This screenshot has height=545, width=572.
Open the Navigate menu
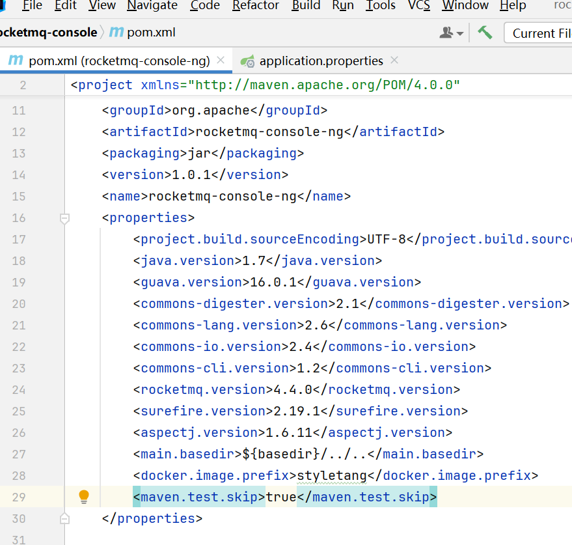[x=152, y=5]
